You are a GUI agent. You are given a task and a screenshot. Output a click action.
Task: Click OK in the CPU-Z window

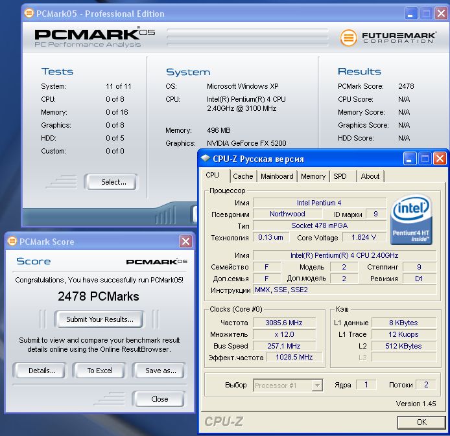click(x=421, y=422)
